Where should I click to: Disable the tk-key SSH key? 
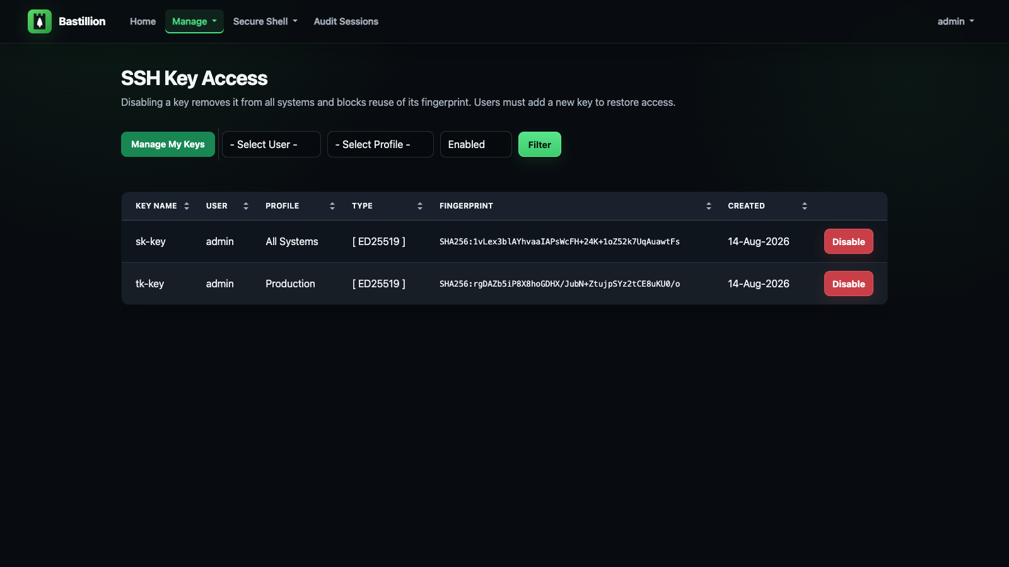[x=849, y=283]
